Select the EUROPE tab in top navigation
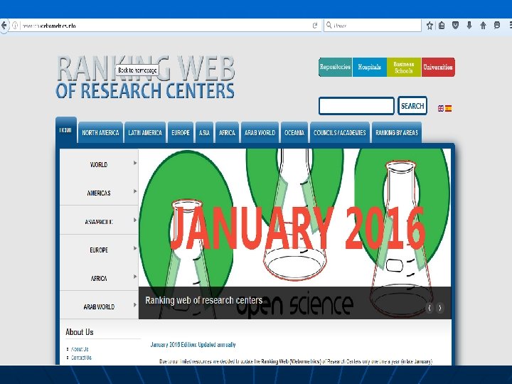 pos(181,132)
